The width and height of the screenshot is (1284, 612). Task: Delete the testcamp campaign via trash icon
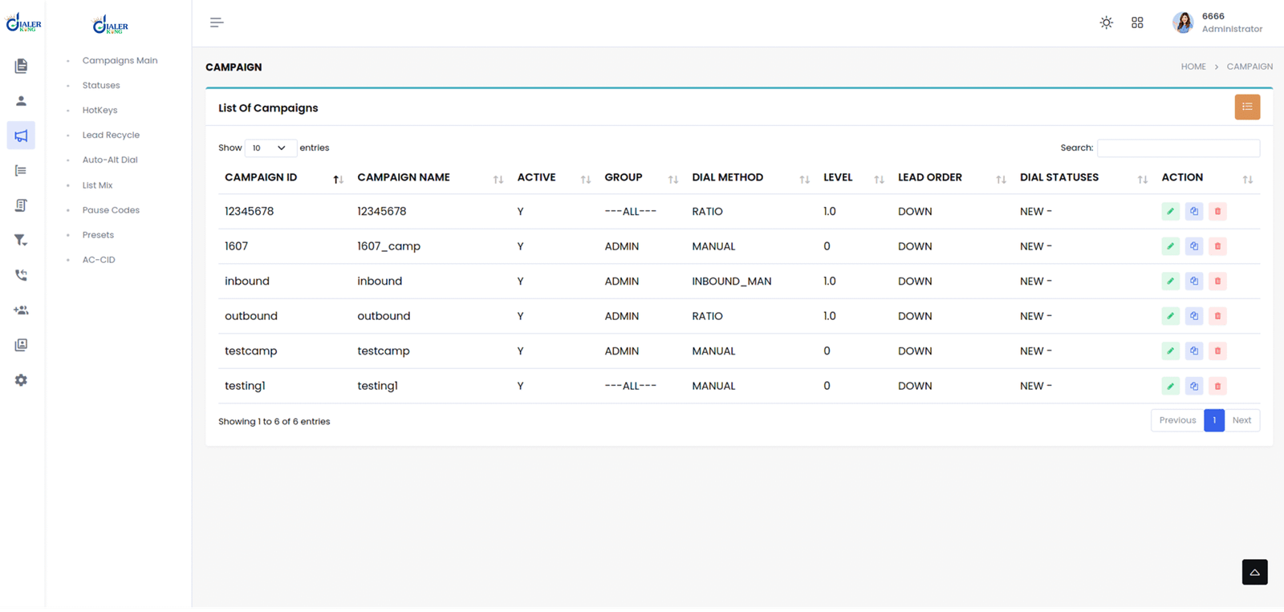point(1217,351)
